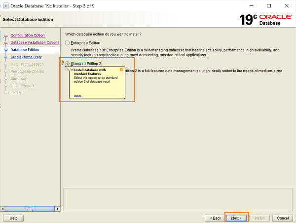Click the Summary step label
The height and width of the screenshot is (223, 296).
tap(19, 78)
